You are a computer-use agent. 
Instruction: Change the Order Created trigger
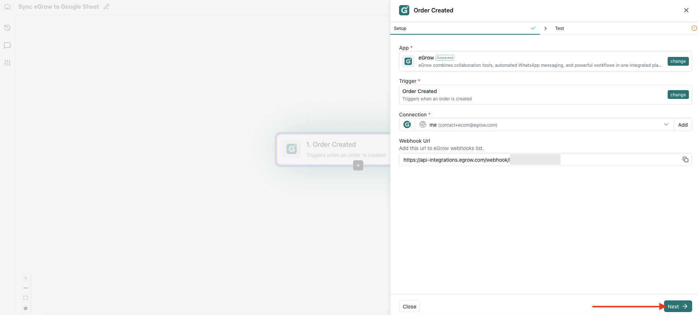(x=678, y=95)
